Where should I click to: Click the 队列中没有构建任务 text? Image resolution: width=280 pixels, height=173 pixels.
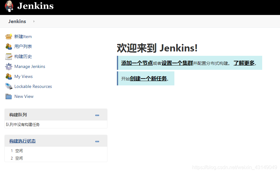(23, 125)
